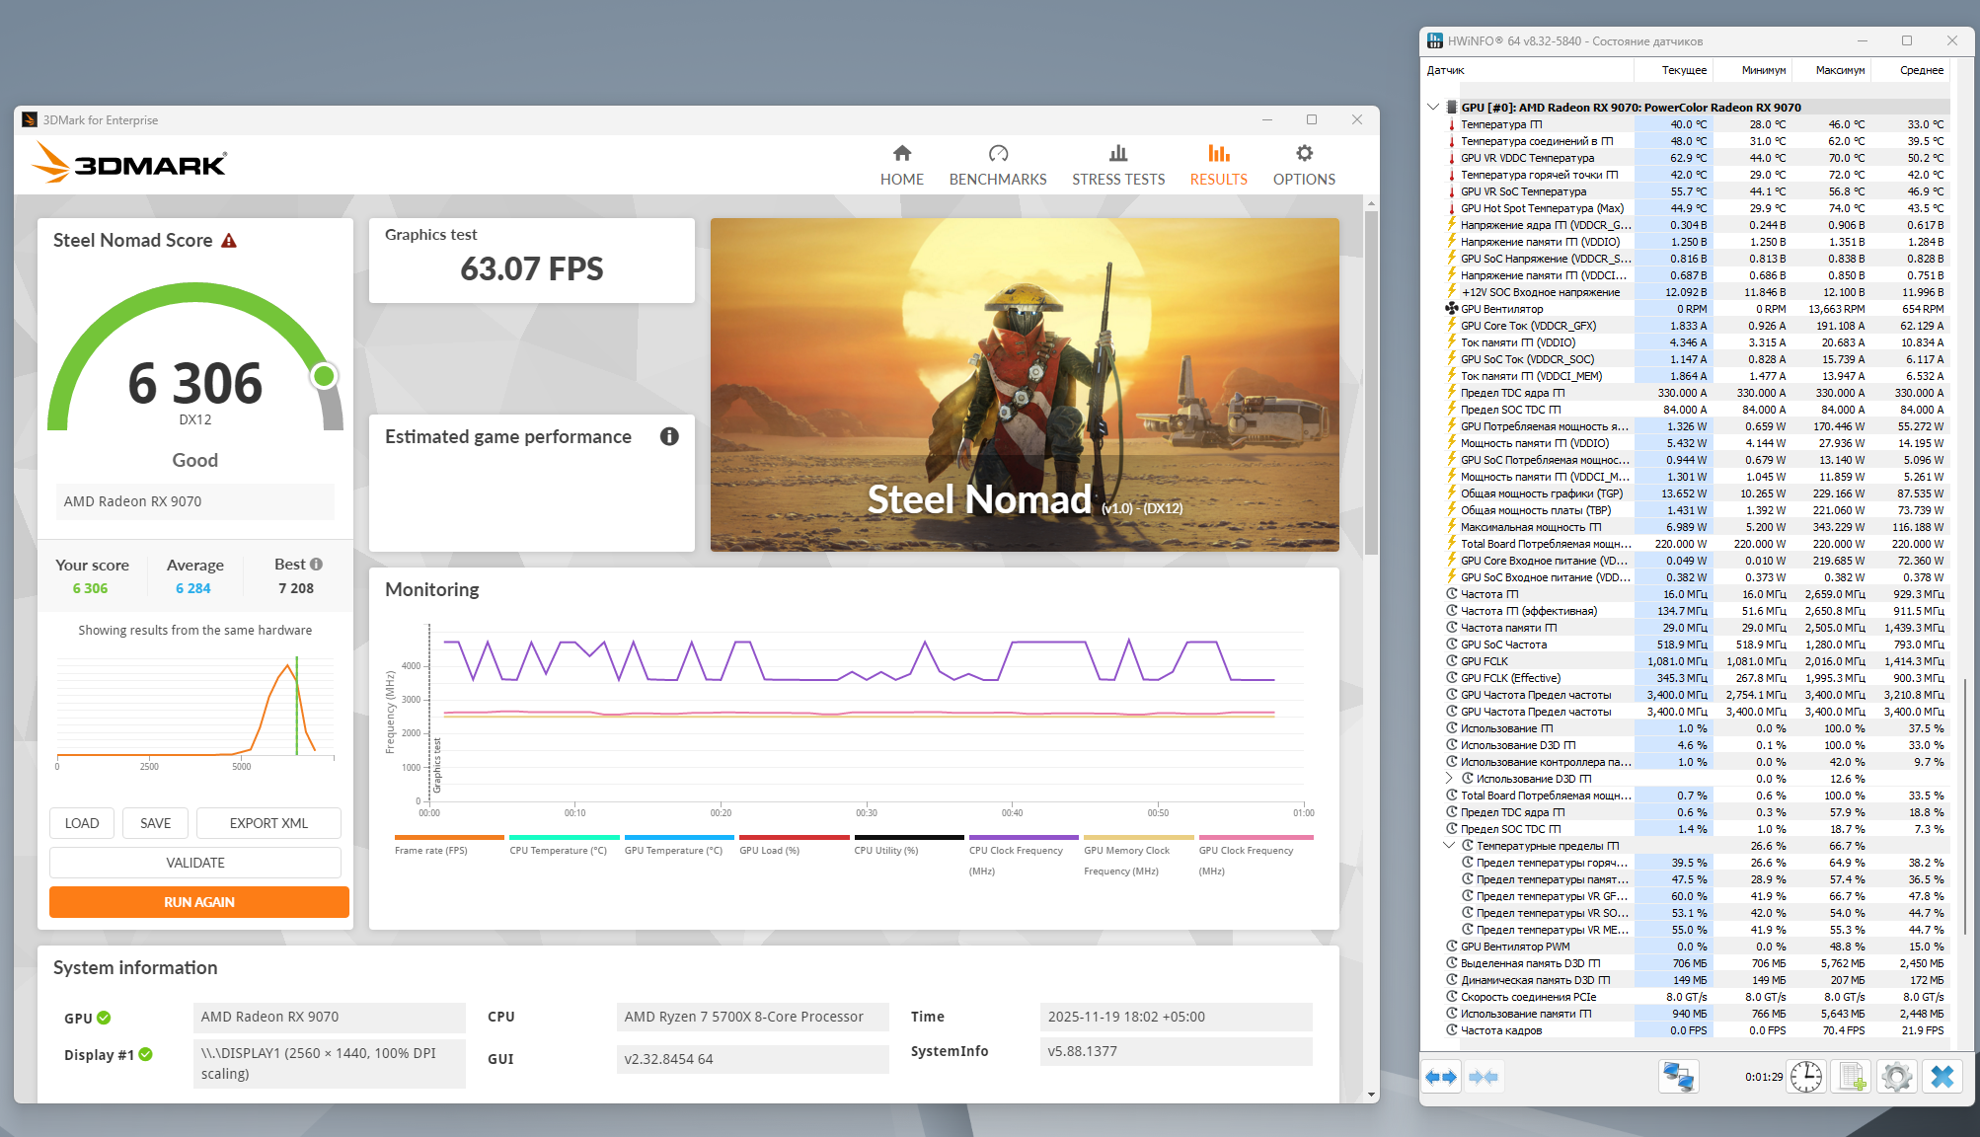Collapse the GPU [#0] AMD Radeon sensor group
The image size is (1980, 1137).
pyautogui.click(x=1433, y=107)
